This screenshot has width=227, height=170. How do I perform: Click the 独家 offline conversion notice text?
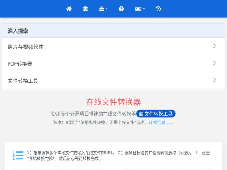tap(100, 122)
